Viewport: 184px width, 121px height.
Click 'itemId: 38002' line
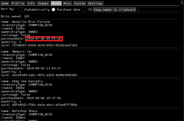[x=13, y=88]
